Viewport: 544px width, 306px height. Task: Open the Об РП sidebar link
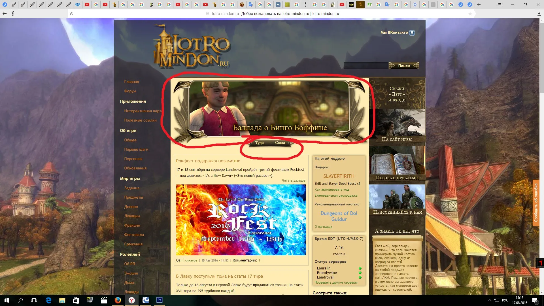click(129, 264)
